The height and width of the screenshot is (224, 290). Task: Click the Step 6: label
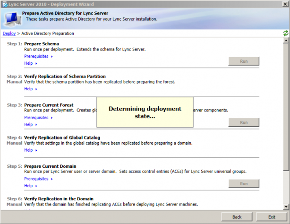(x=15, y=199)
